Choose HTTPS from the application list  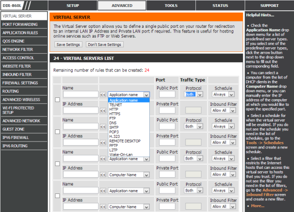(x=128, y=114)
